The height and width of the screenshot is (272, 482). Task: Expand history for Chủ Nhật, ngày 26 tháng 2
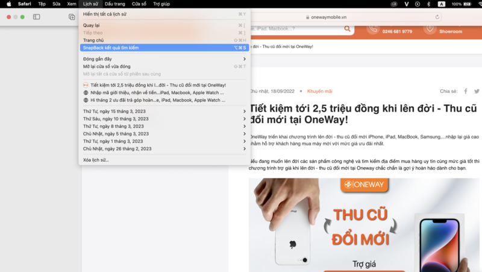click(244, 148)
